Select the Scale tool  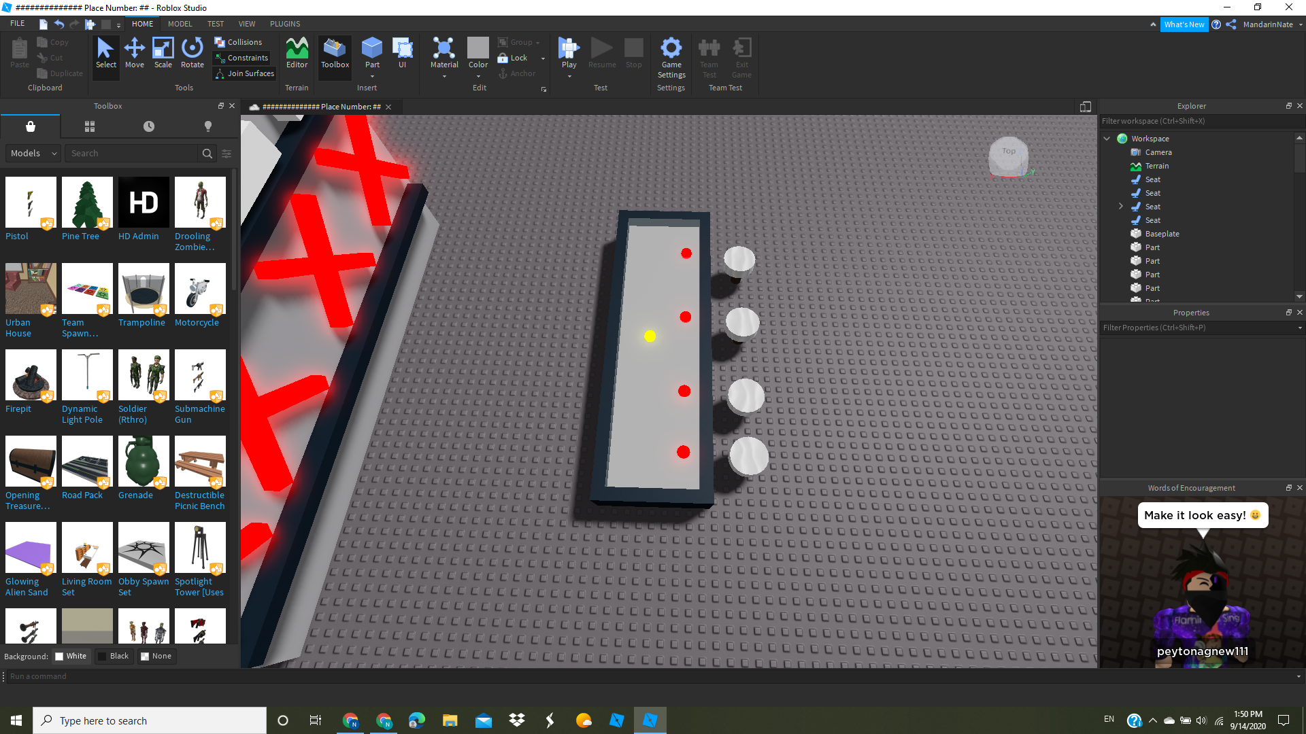tap(163, 53)
